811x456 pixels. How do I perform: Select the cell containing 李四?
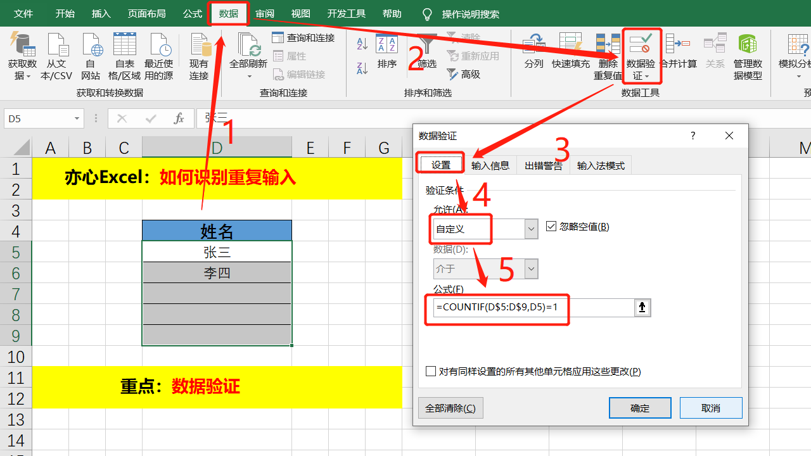(217, 273)
